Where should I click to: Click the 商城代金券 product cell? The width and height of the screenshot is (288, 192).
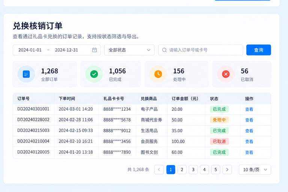coord(151,120)
